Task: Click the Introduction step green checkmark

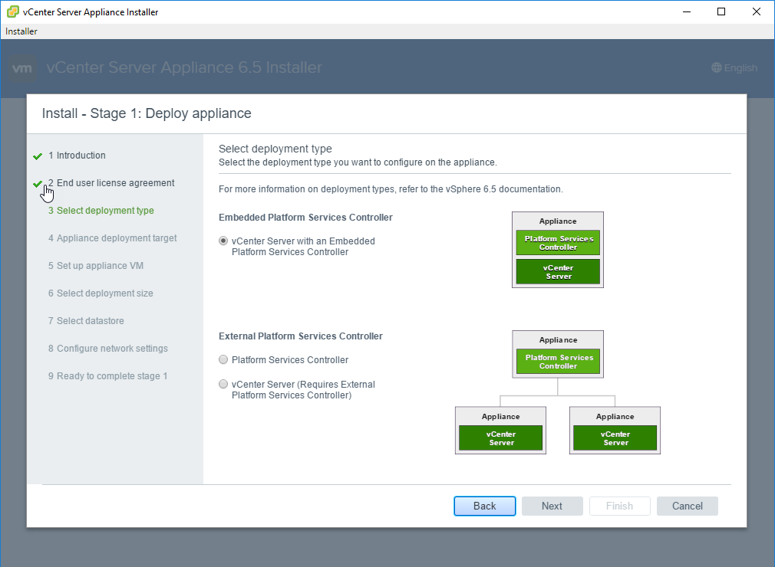Action: 38,156
